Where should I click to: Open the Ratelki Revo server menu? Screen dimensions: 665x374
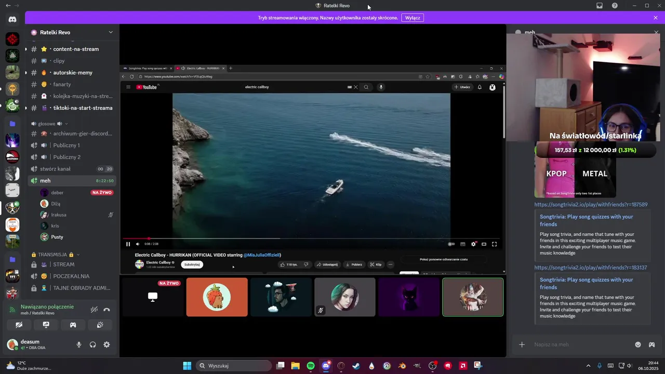pyautogui.click(x=72, y=32)
